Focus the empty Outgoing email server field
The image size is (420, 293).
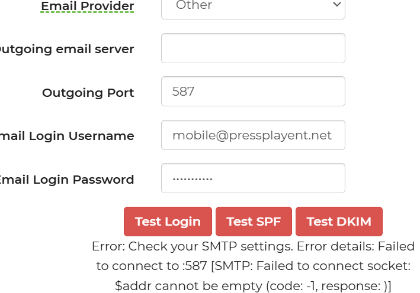pos(253,48)
